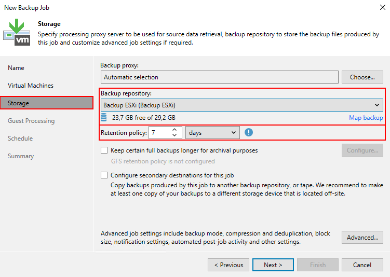The width and height of the screenshot is (390, 277).
Task: Open the retention policy days unit dropdown
Action: 213,133
